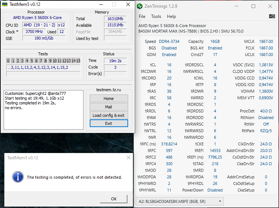This screenshot has width=279, height=208.
Task: Take a ZenTimings screenshot with the camera icon
Action: 272,16
